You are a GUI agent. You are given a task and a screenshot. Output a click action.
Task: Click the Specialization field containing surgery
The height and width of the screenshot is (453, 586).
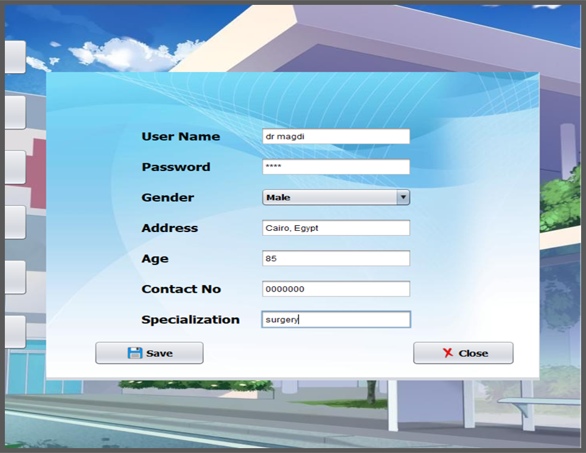point(335,318)
